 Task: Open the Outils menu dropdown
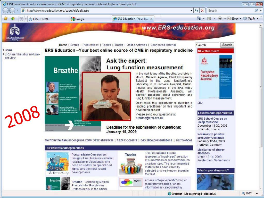(251, 19)
